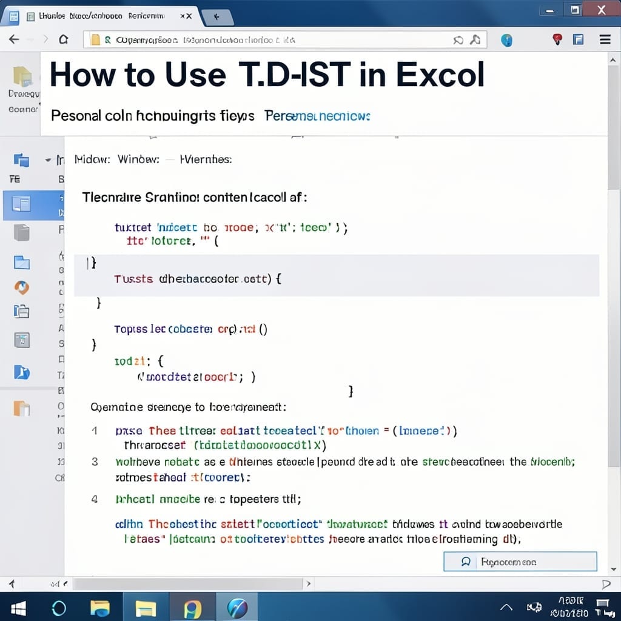Open the blue compass taskbar icon
This screenshot has height=621, width=621.
(x=237, y=608)
